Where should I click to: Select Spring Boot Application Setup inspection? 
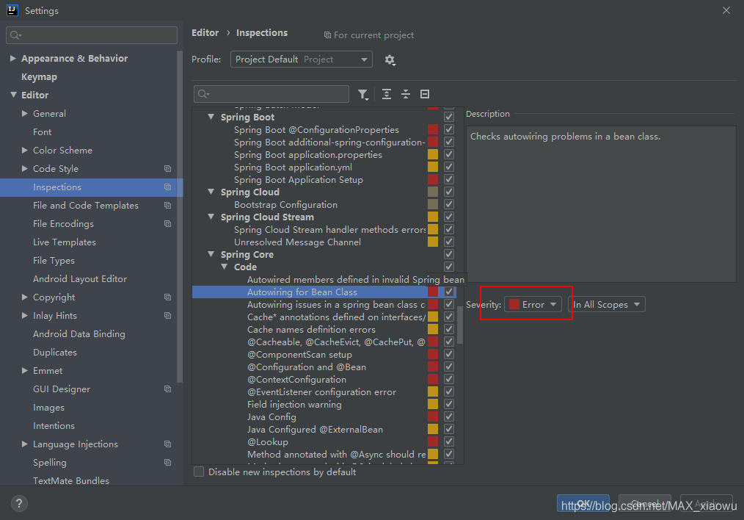pos(299,179)
